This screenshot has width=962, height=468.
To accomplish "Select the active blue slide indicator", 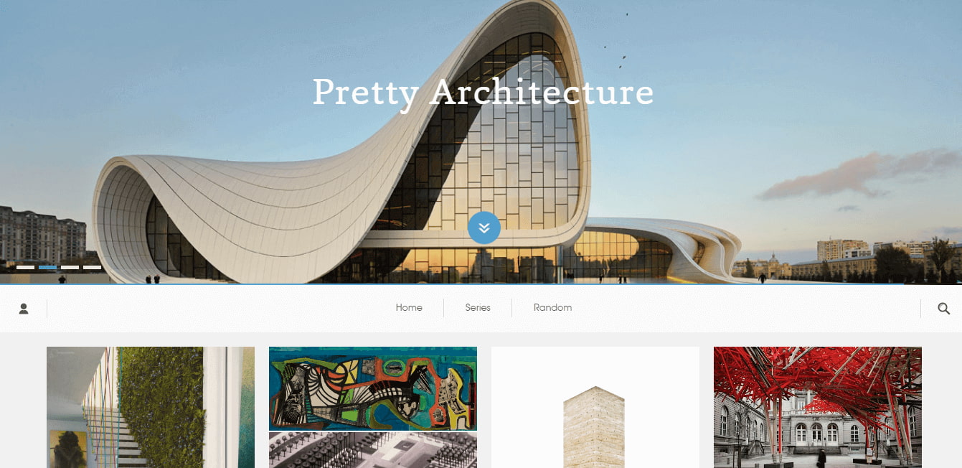I will pyautogui.click(x=47, y=267).
